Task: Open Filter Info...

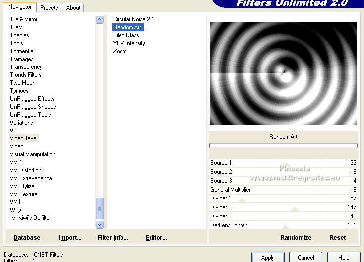Action: point(113,238)
